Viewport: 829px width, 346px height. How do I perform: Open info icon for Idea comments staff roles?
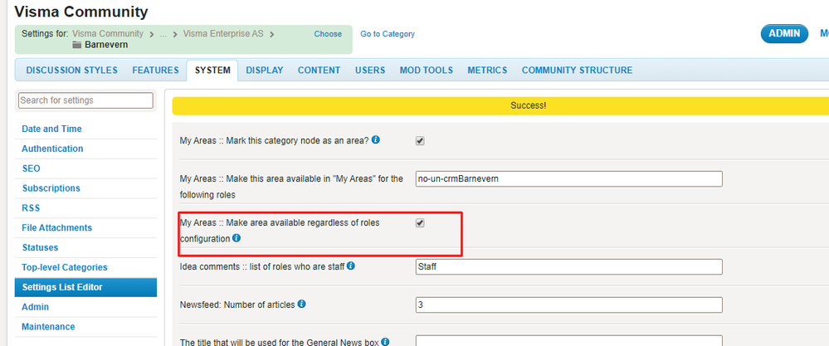(350, 266)
